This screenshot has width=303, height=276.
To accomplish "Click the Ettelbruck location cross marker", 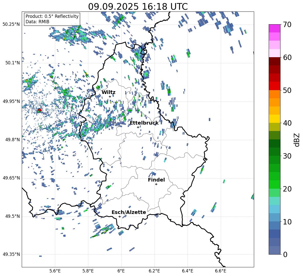I will [x=138, y=127].
